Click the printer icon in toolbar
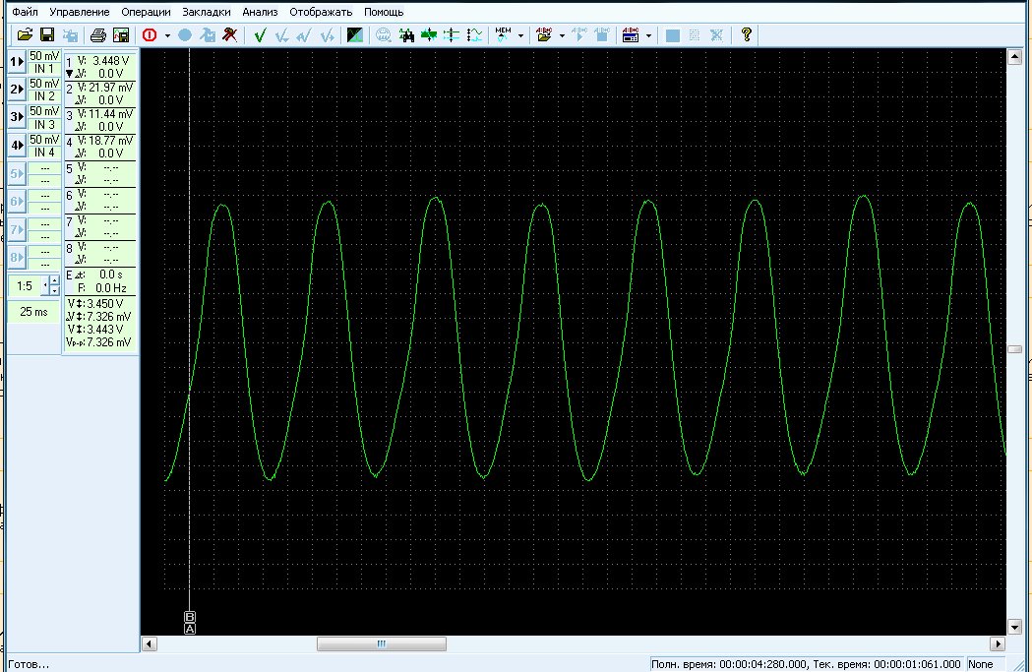The height and width of the screenshot is (672, 1032). [x=98, y=34]
